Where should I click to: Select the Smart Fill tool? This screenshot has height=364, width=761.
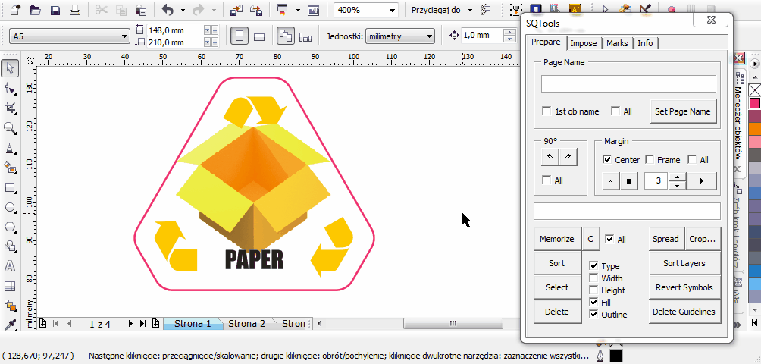(10, 168)
